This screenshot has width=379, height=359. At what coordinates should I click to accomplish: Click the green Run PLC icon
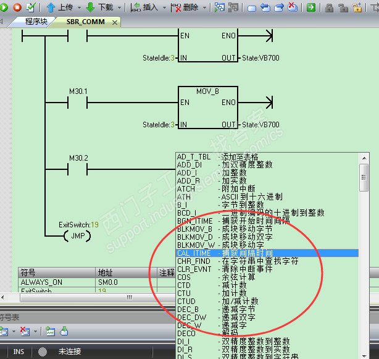[3, 7]
